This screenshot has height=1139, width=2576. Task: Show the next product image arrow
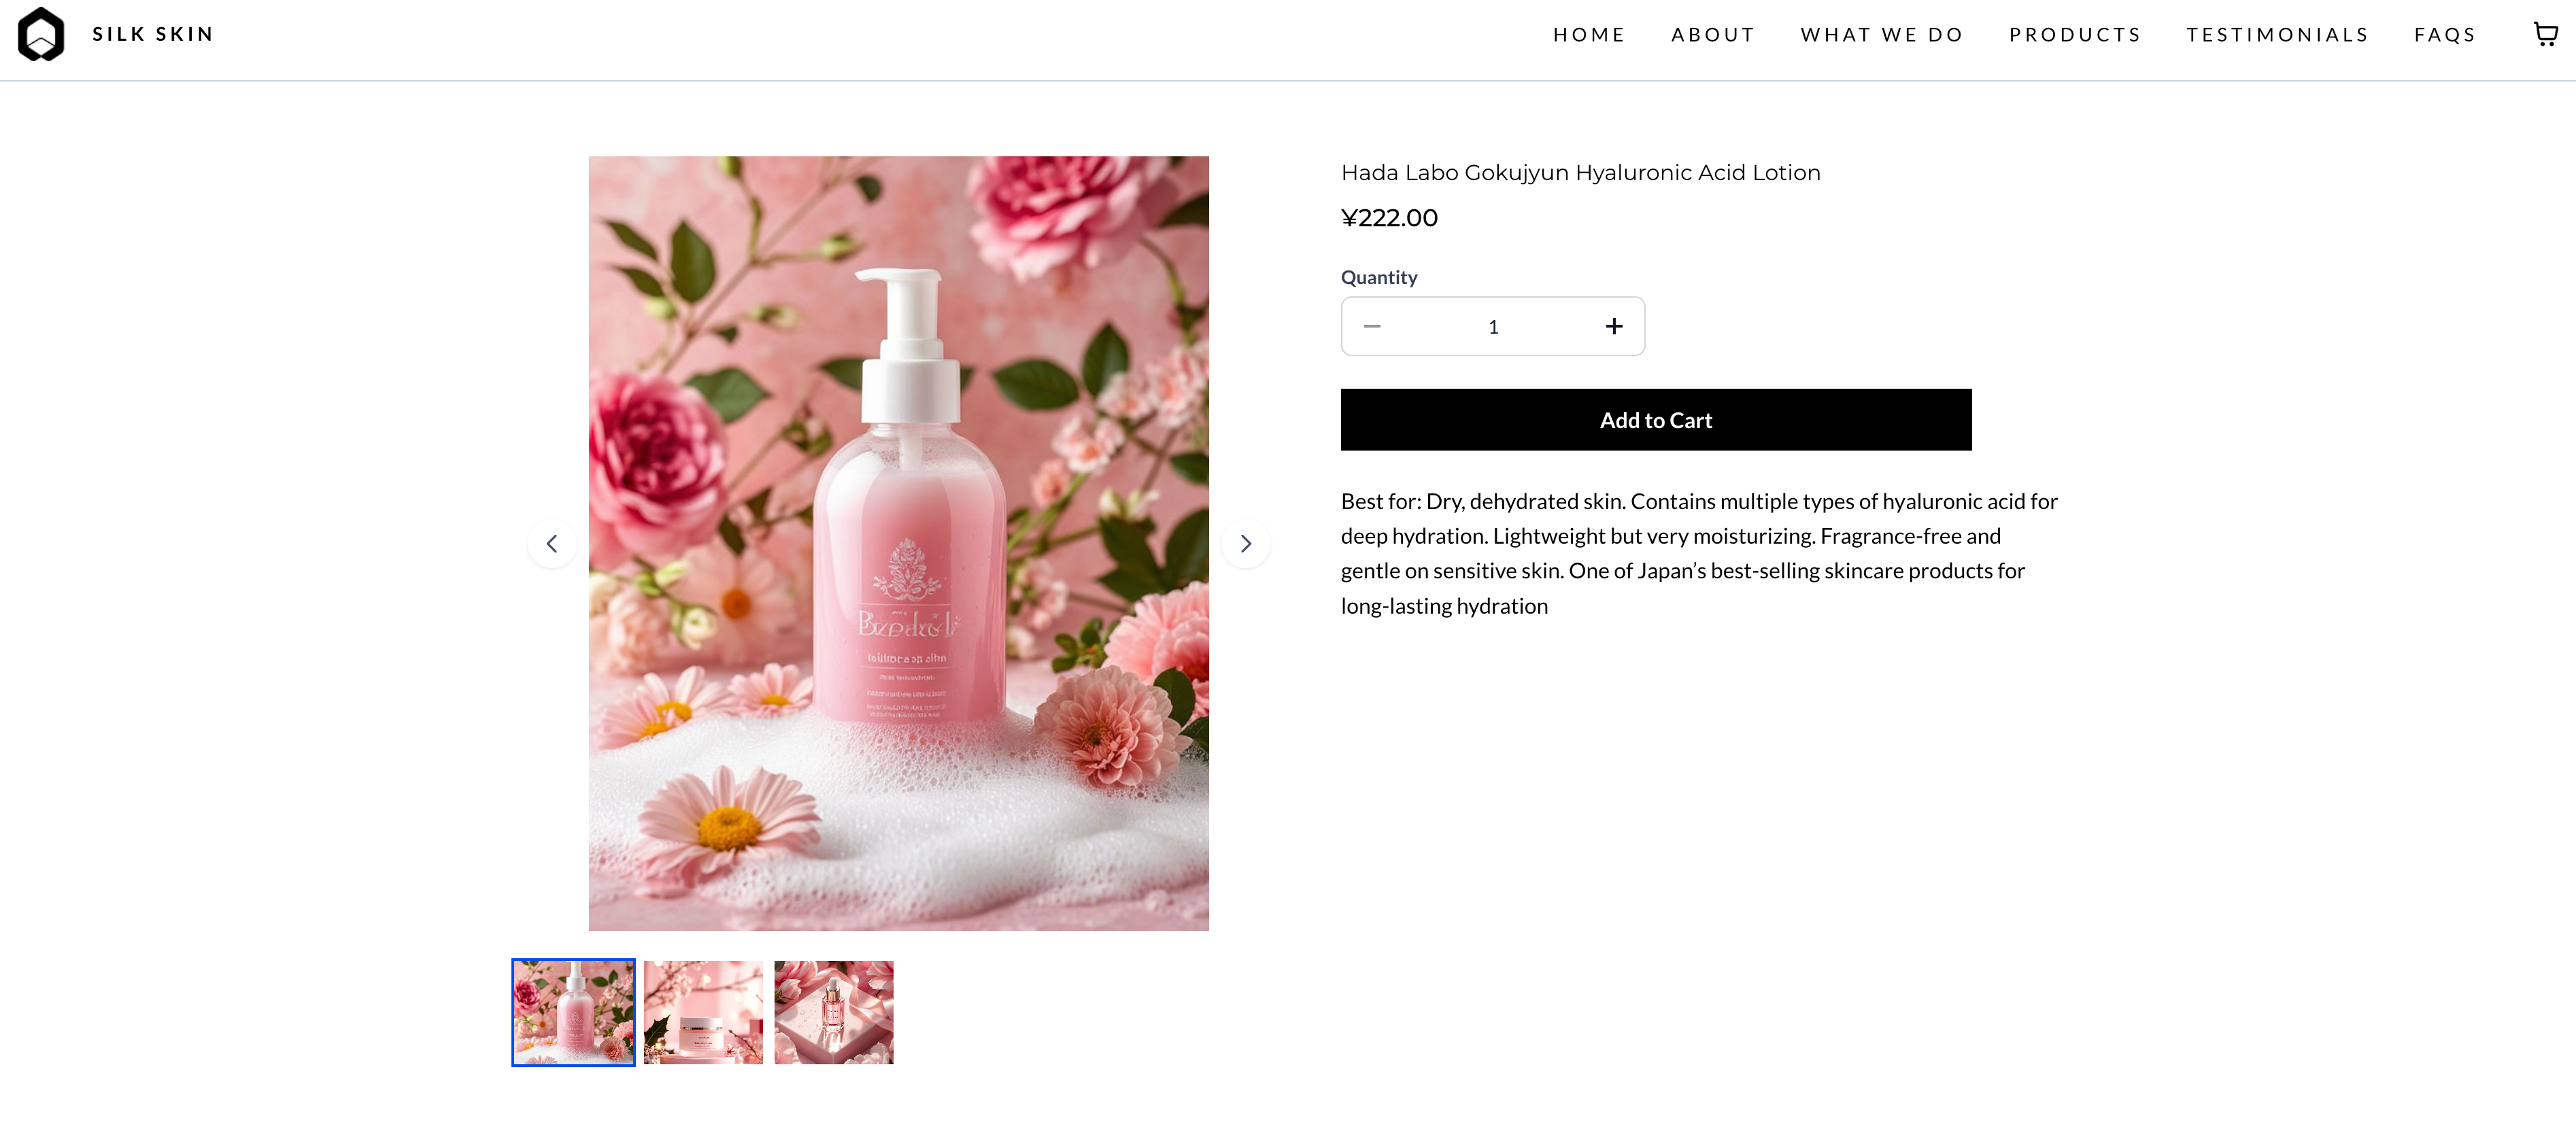coord(1245,544)
